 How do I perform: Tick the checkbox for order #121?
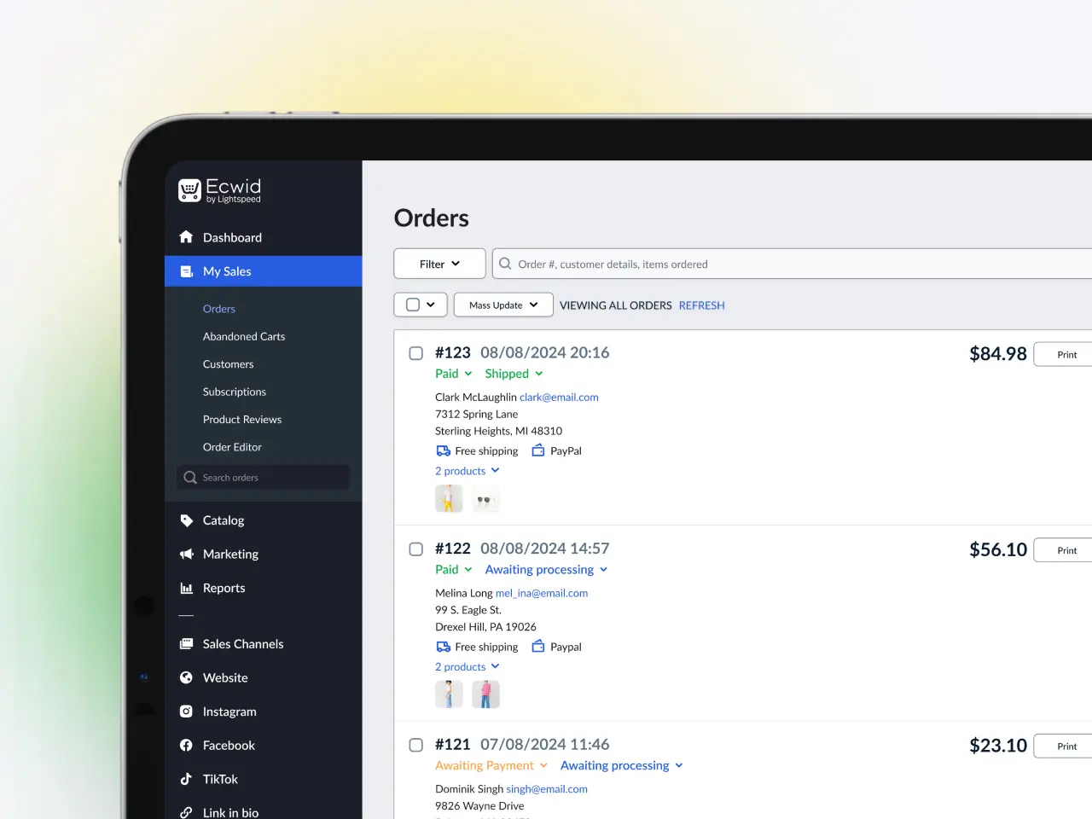tap(416, 746)
